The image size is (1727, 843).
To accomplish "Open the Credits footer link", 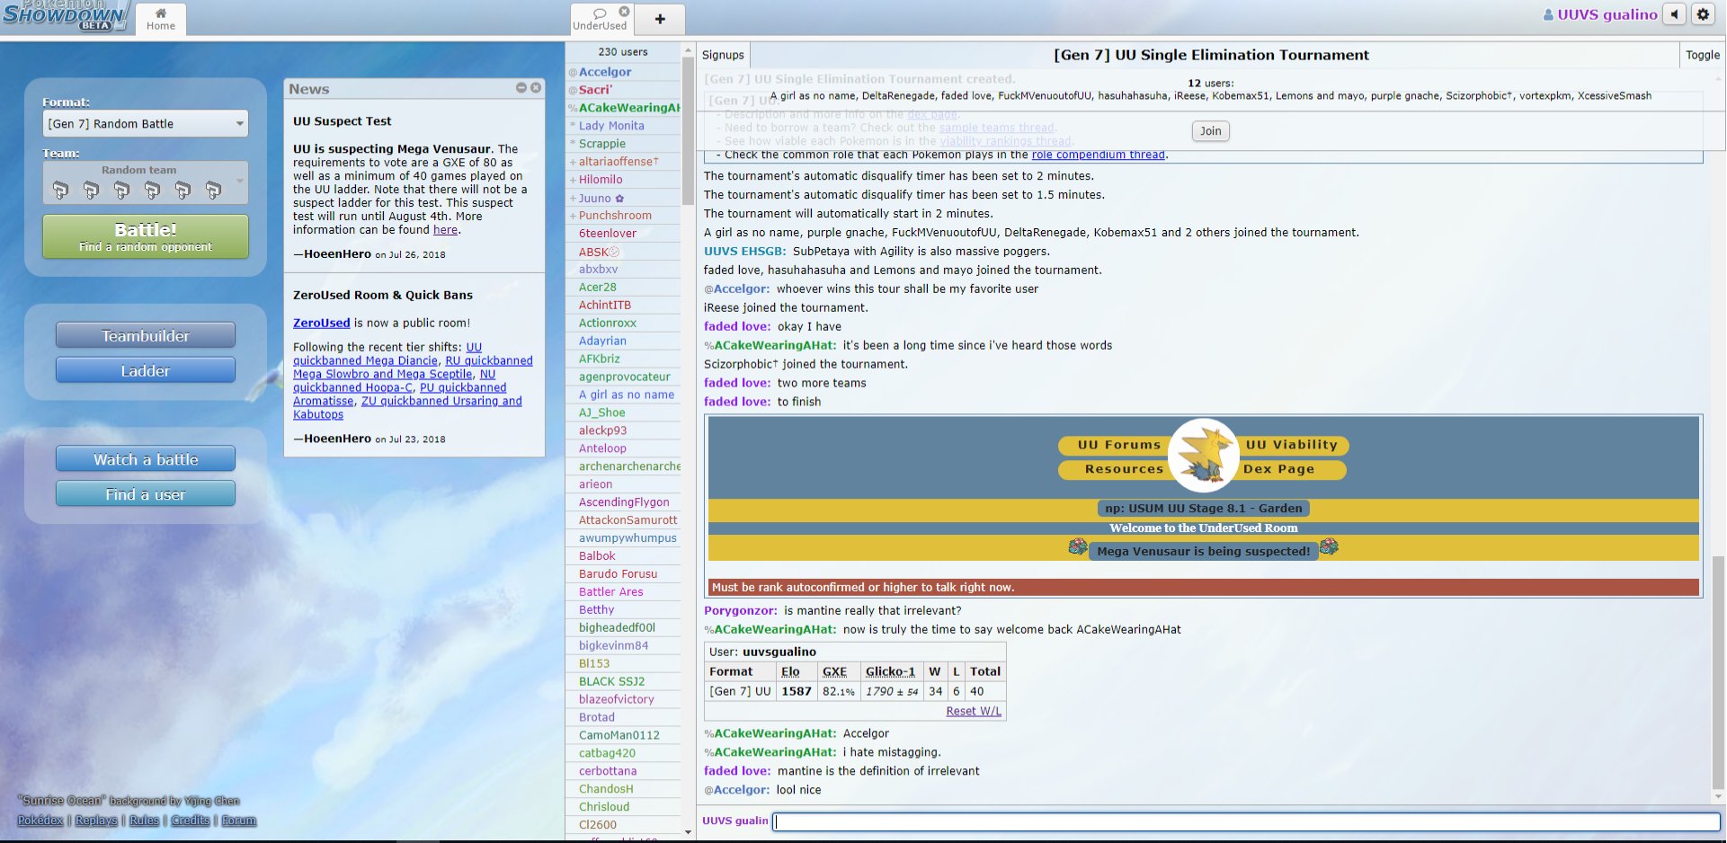I will click(190, 821).
